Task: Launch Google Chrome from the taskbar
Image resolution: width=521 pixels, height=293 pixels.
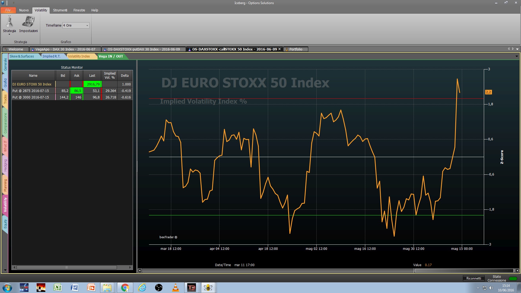Action: click(x=125, y=288)
